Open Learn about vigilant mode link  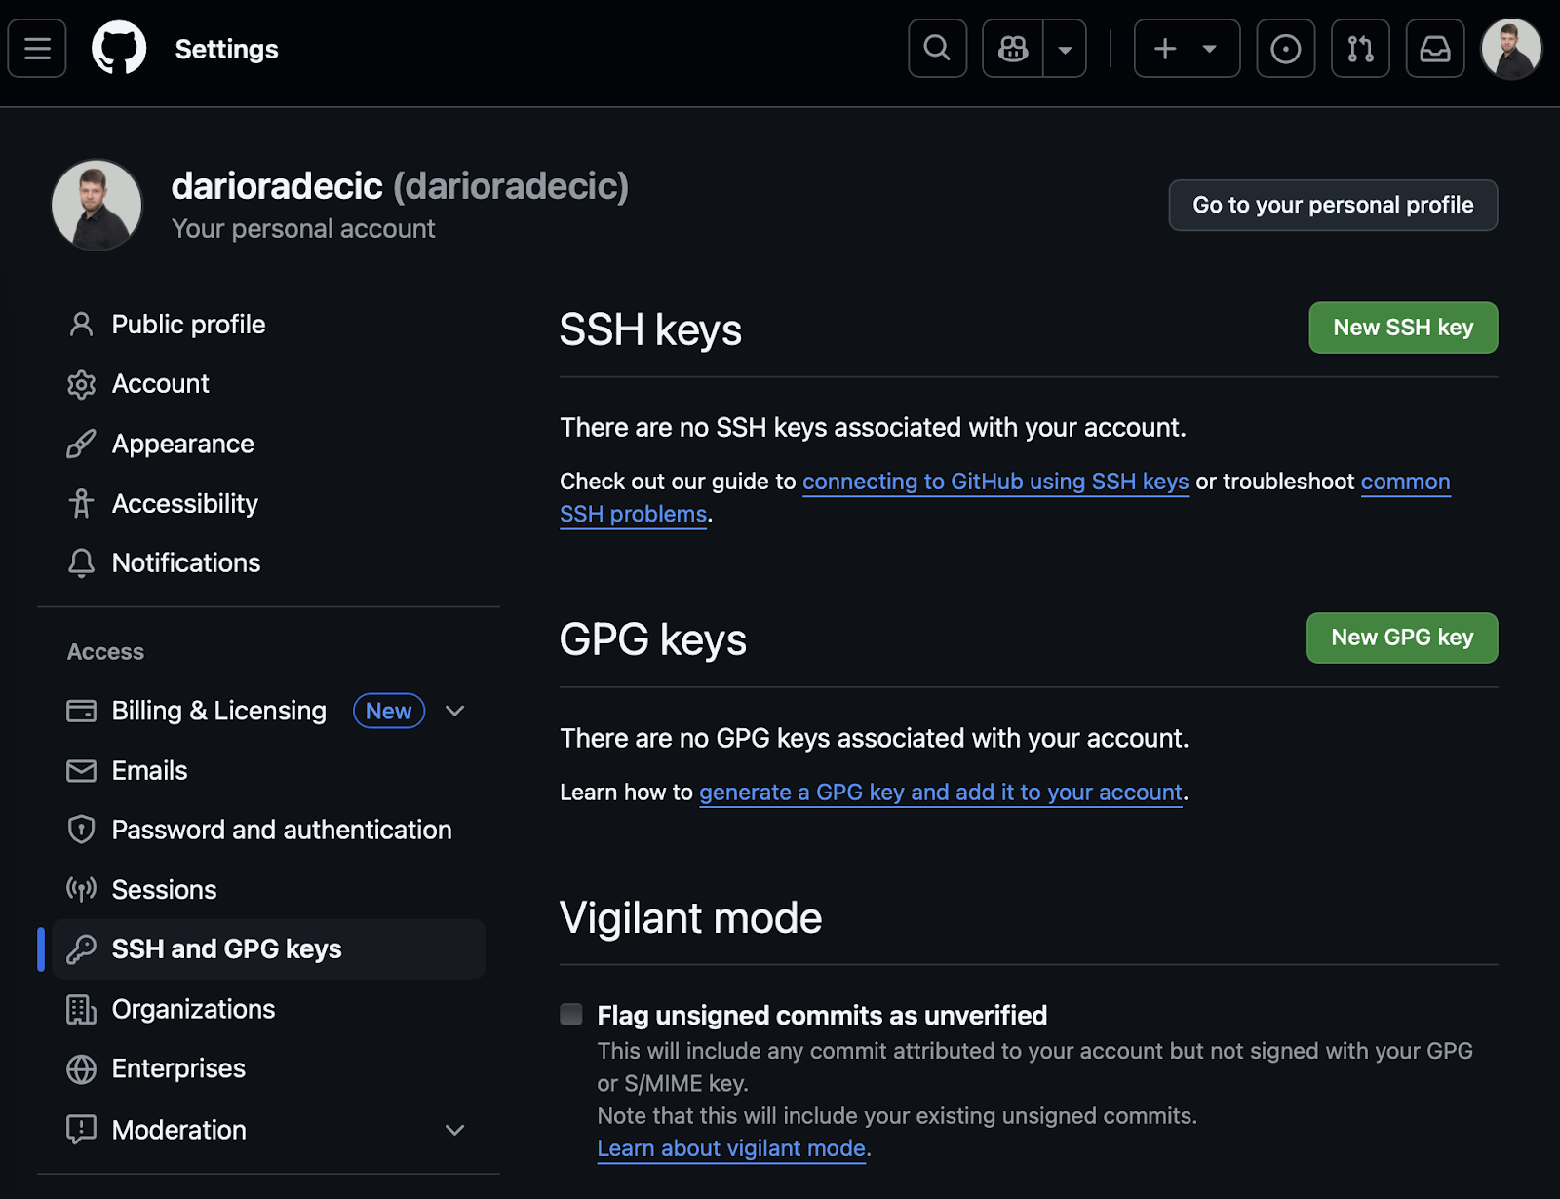click(x=731, y=1148)
